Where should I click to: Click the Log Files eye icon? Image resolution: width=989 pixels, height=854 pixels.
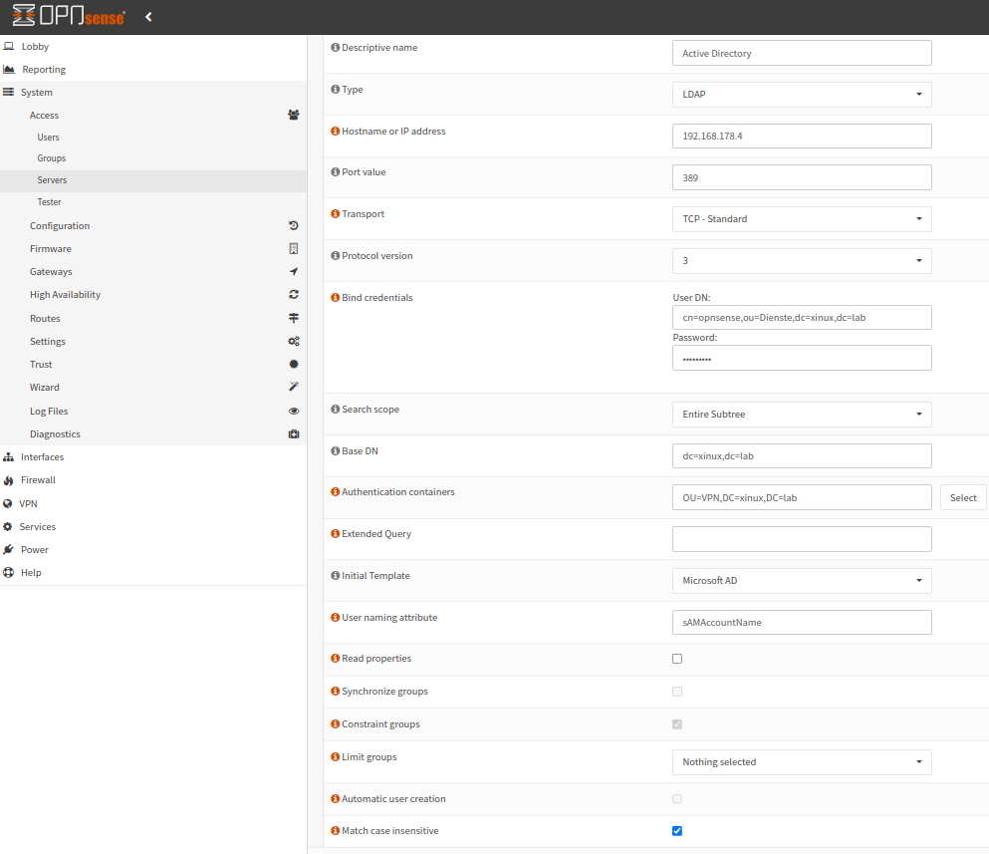(x=294, y=411)
